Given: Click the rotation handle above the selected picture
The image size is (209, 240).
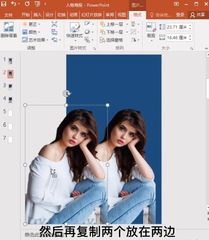Looking at the screenshot, I should point(67,93).
